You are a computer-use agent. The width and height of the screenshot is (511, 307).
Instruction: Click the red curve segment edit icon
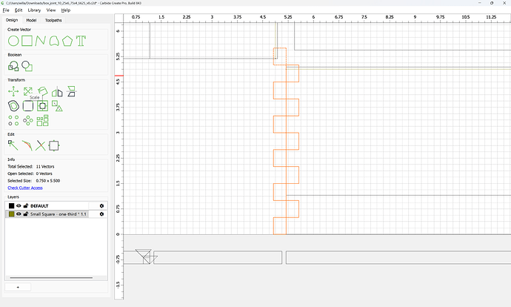(27, 145)
